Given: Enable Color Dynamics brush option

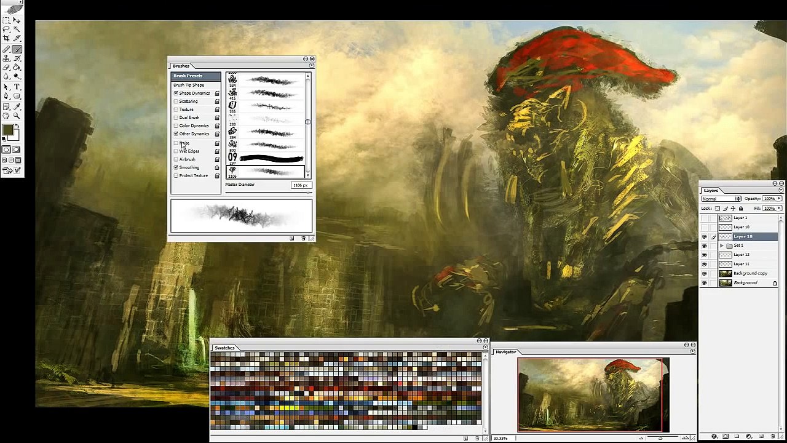Looking at the screenshot, I should (x=176, y=126).
